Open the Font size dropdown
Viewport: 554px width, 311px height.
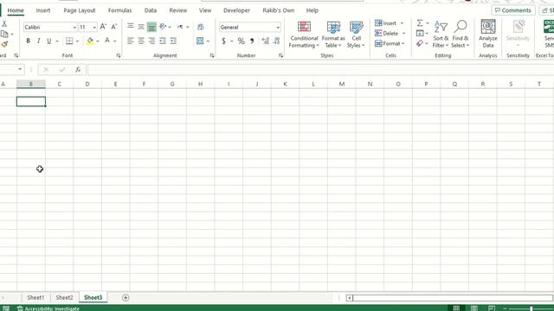click(94, 27)
